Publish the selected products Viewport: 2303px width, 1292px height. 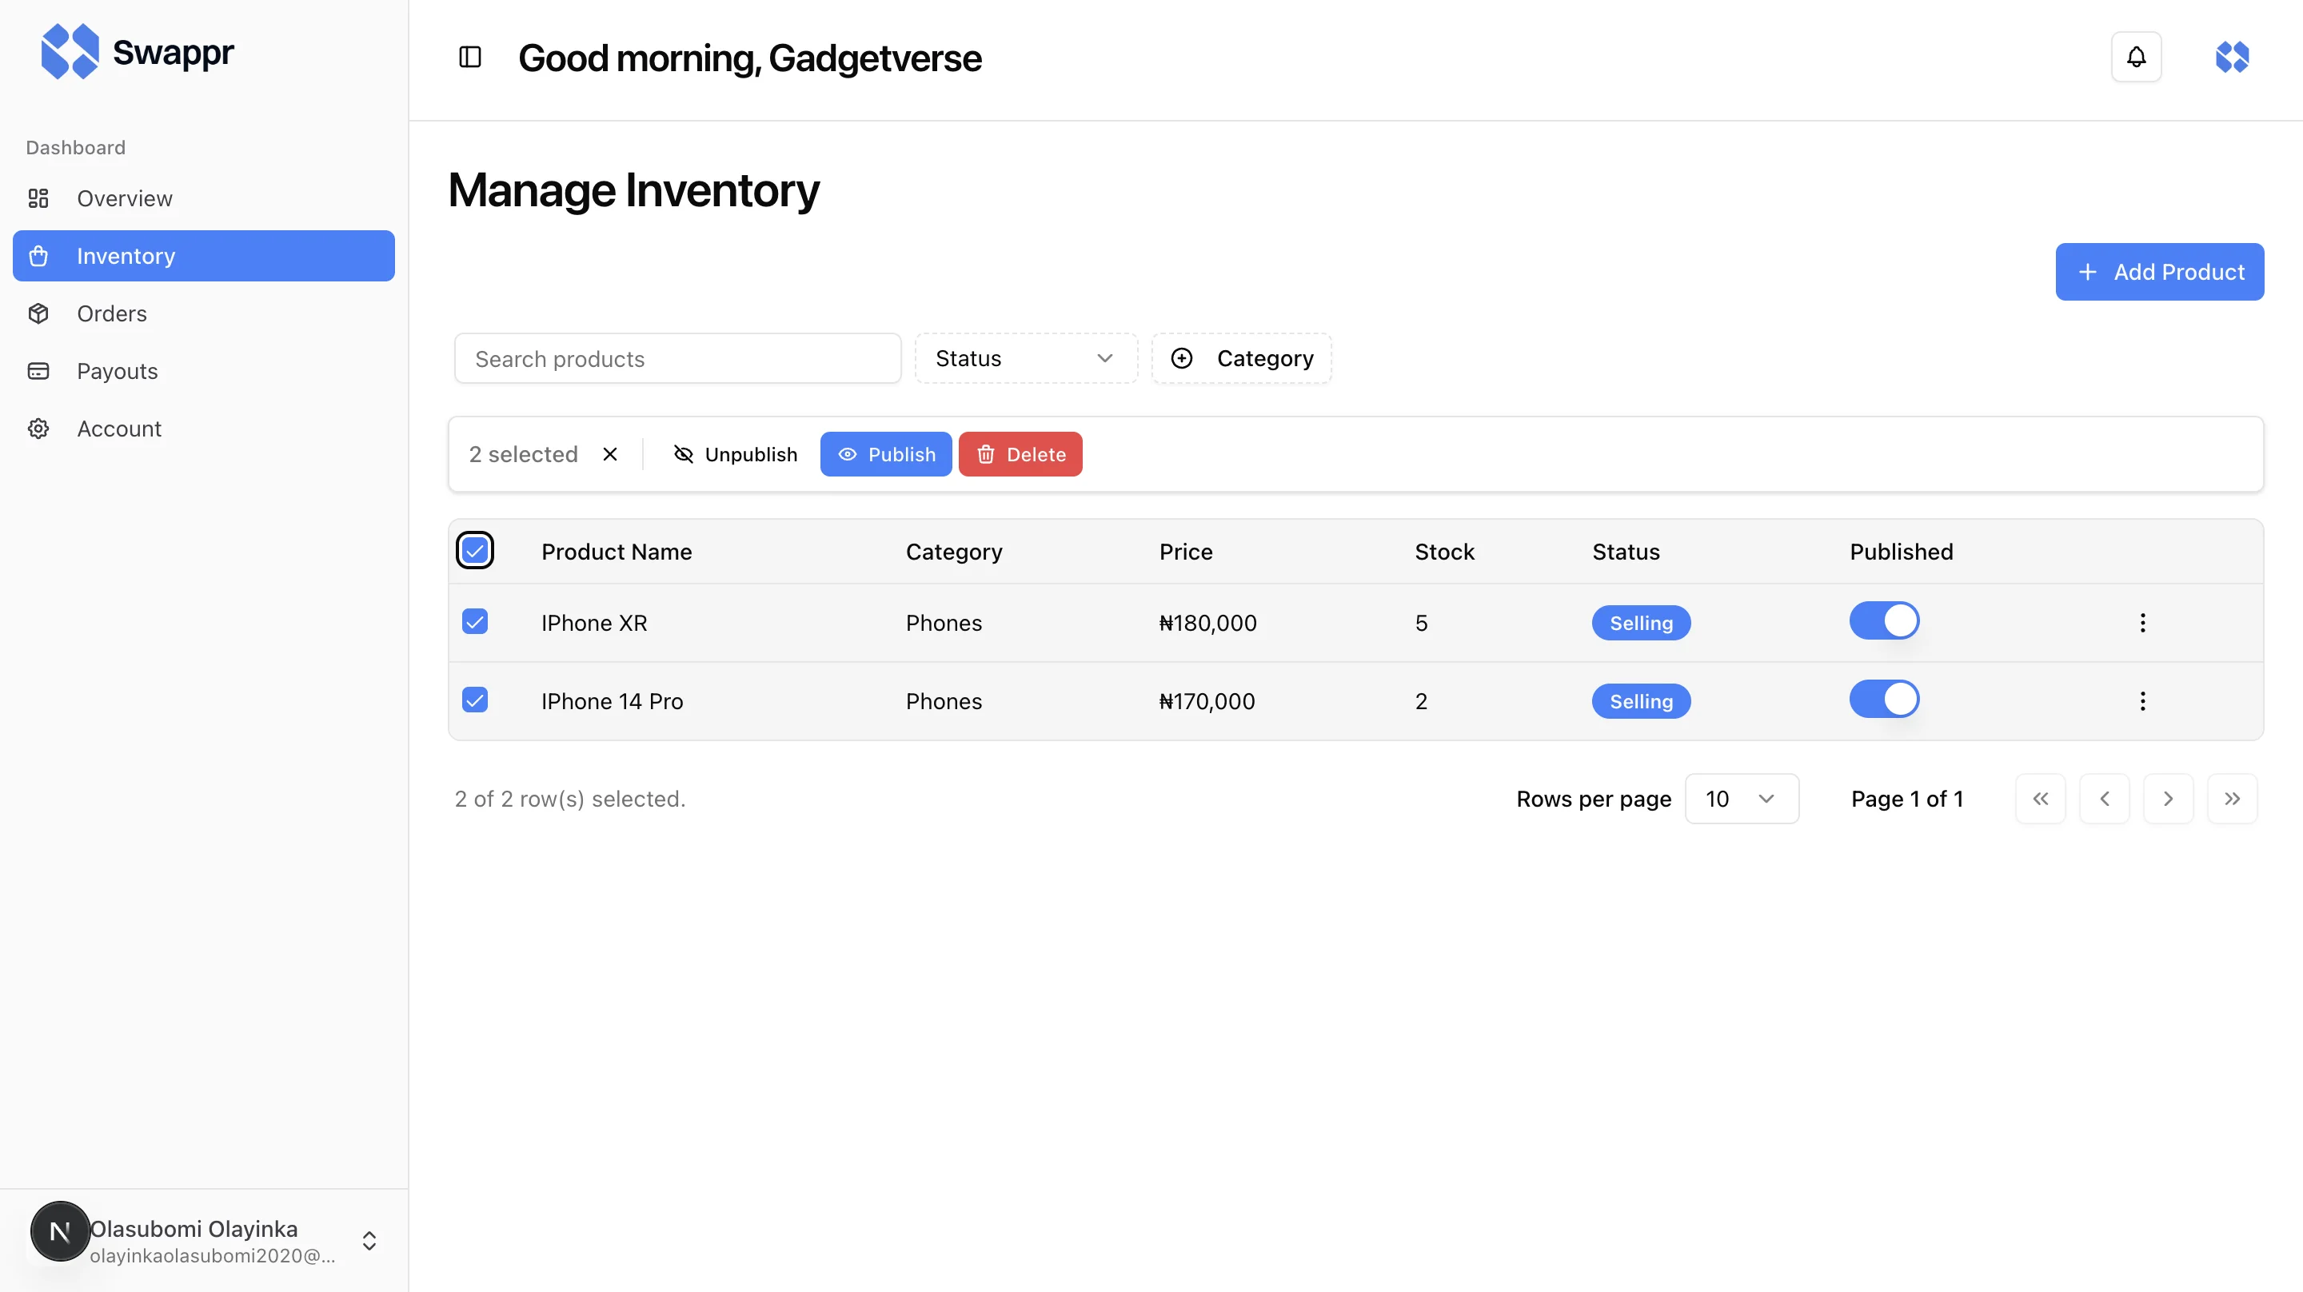tap(886, 454)
